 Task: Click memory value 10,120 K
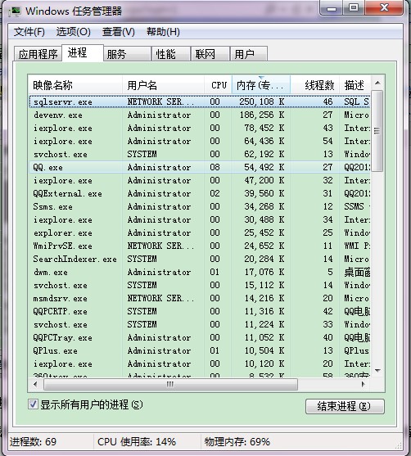(x=264, y=363)
